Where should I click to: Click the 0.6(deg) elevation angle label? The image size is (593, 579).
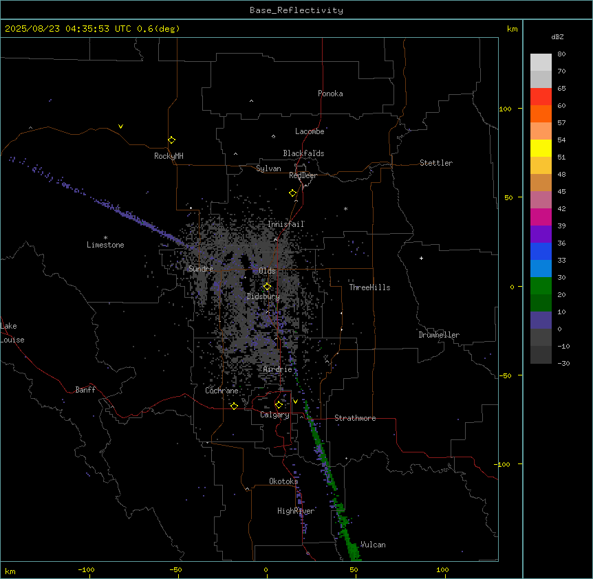pyautogui.click(x=158, y=29)
